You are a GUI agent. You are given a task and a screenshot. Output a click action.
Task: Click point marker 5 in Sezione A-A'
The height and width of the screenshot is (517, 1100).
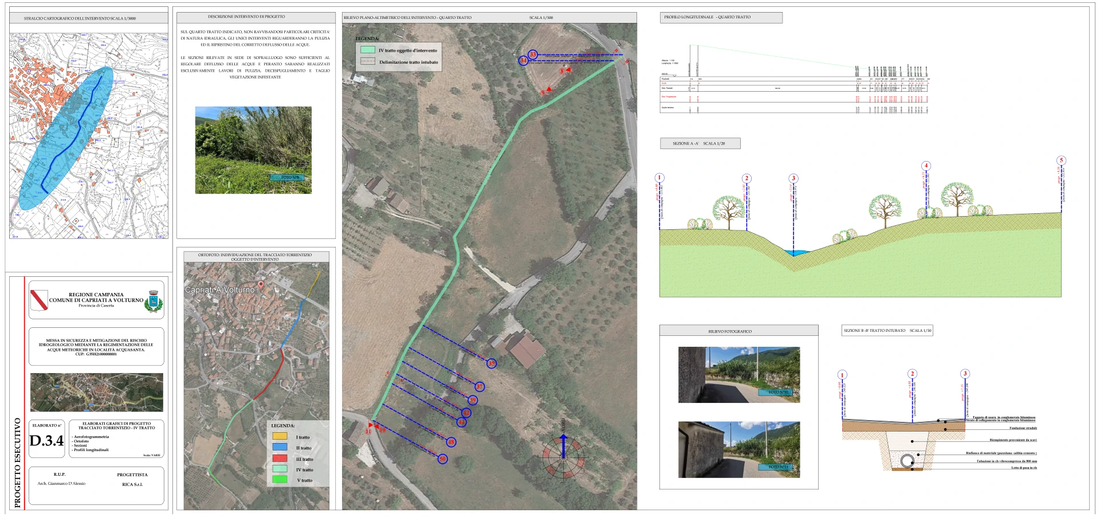[1061, 160]
